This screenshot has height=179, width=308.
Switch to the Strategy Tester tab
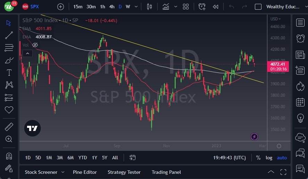pyautogui.click(x=124, y=172)
